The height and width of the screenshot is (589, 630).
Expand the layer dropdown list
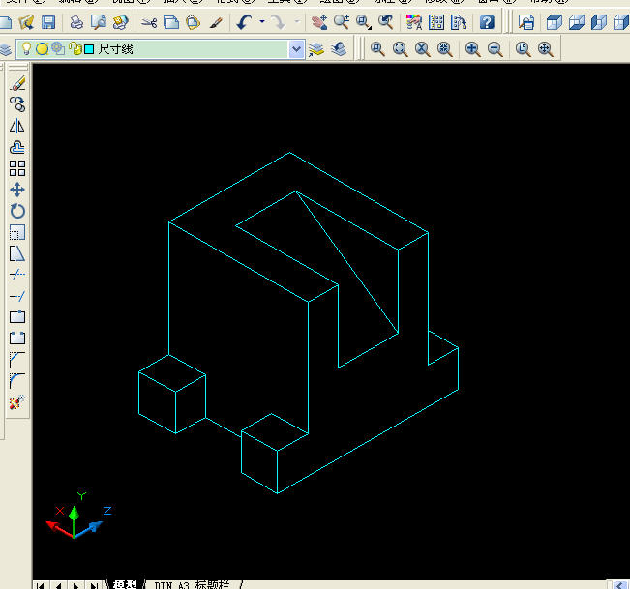point(296,49)
